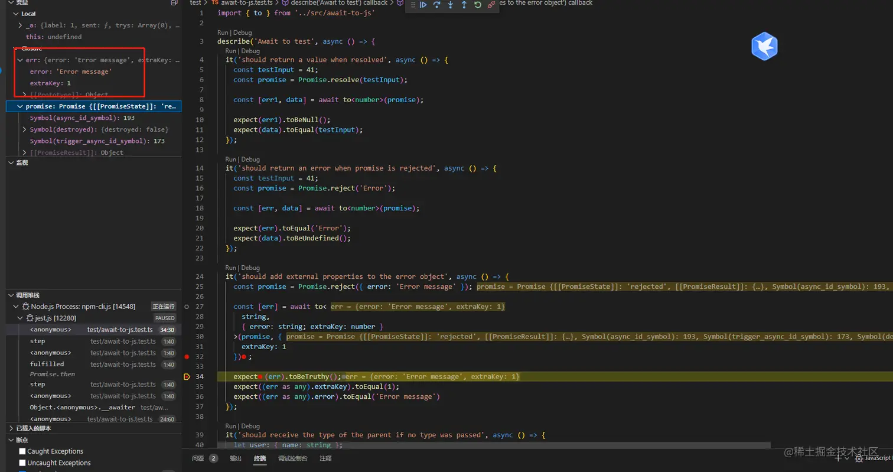Collapse the promise variable
Screen dimensions: 893x472
[21, 106]
